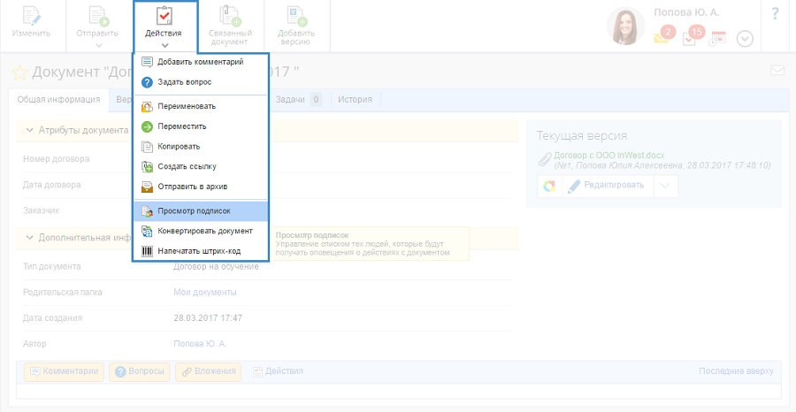The width and height of the screenshot is (796, 412).
Task: Open the Действия actions toolbar button
Action: pyautogui.click(x=165, y=26)
